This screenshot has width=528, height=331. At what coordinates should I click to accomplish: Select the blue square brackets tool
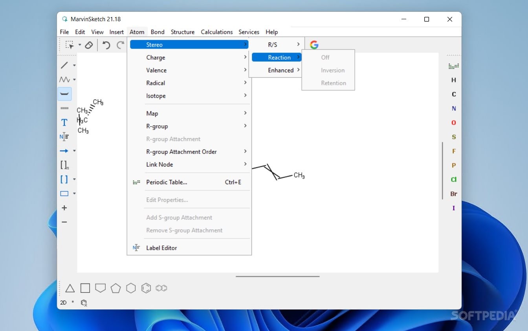click(64, 179)
